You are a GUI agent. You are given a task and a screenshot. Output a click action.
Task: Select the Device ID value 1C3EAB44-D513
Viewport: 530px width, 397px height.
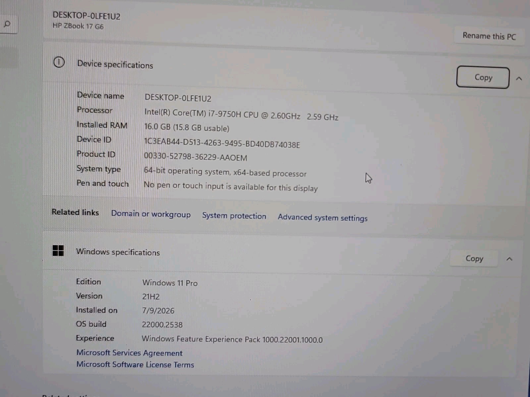(222, 143)
